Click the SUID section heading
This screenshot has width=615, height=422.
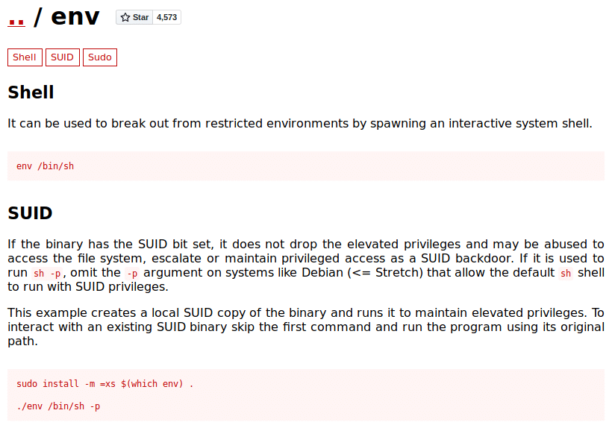[30, 213]
